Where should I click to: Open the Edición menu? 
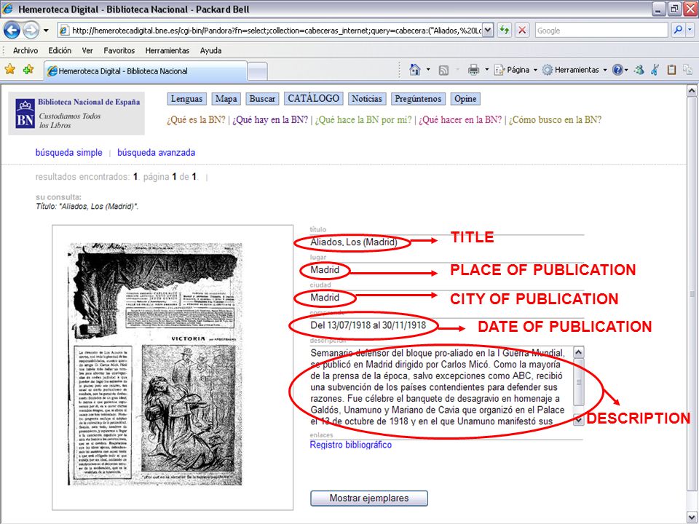(x=60, y=50)
